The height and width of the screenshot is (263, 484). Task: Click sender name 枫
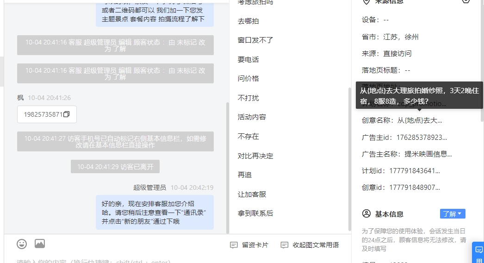coord(20,98)
